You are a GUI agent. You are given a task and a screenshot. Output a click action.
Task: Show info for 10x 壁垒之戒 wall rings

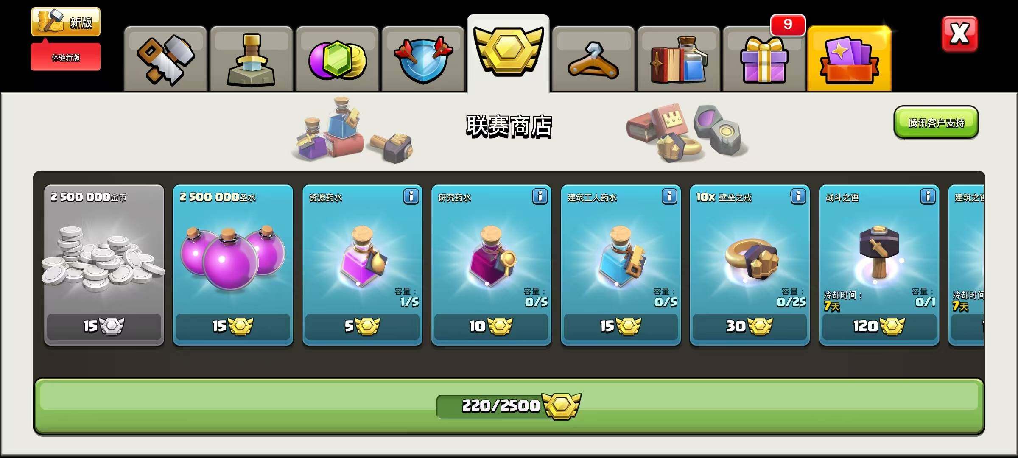click(x=798, y=196)
